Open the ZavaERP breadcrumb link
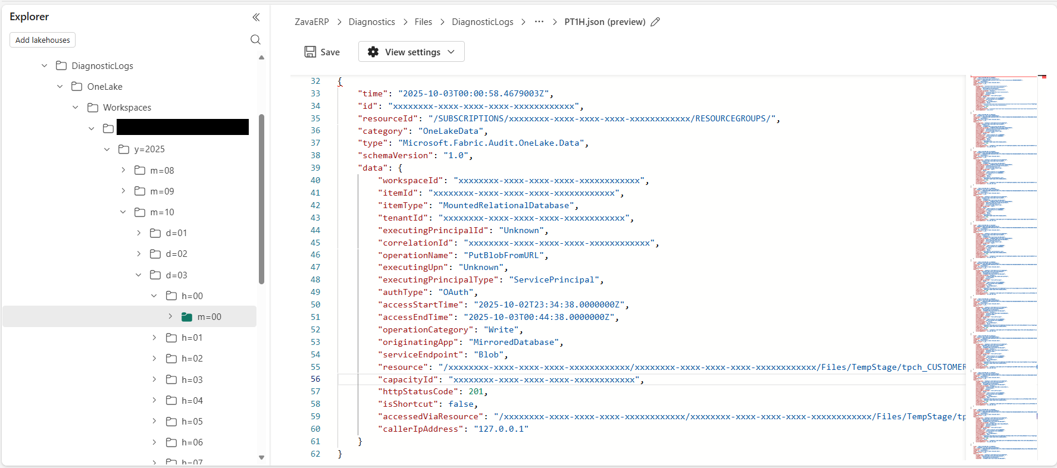The width and height of the screenshot is (1057, 468). 312,22
